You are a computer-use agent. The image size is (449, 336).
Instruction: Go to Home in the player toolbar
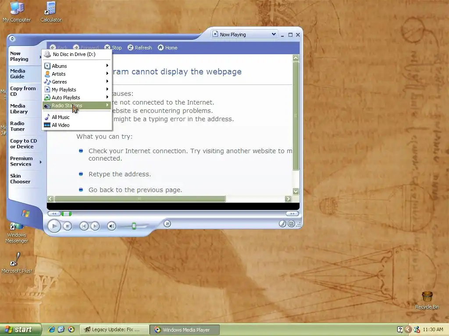click(x=167, y=48)
